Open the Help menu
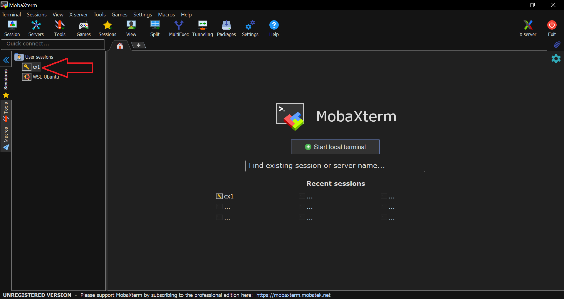 point(186,15)
